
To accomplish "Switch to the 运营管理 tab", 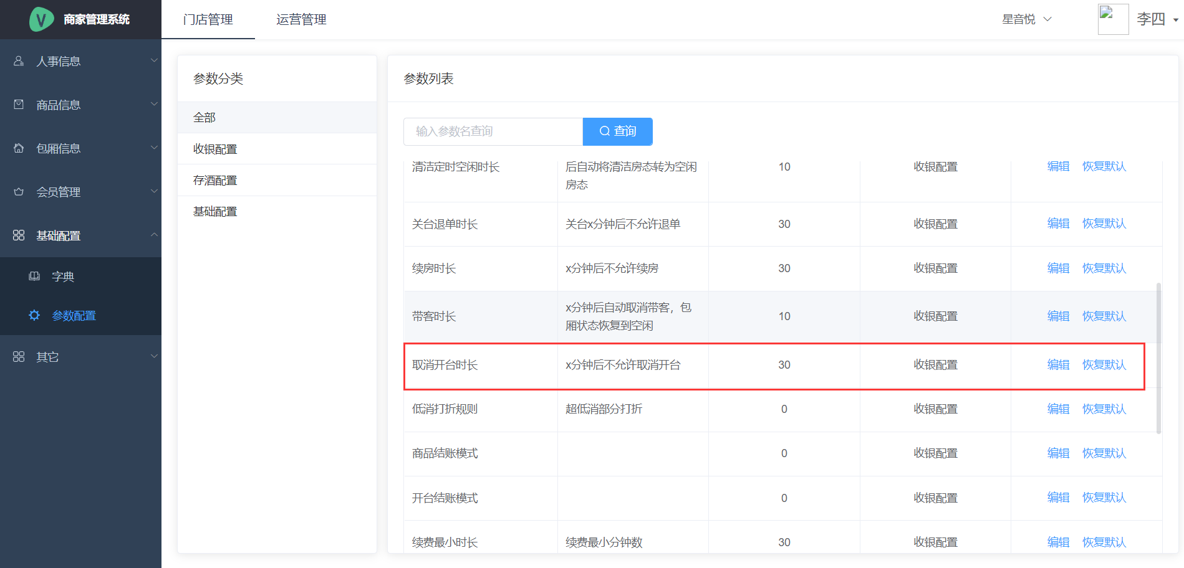I will point(301,19).
